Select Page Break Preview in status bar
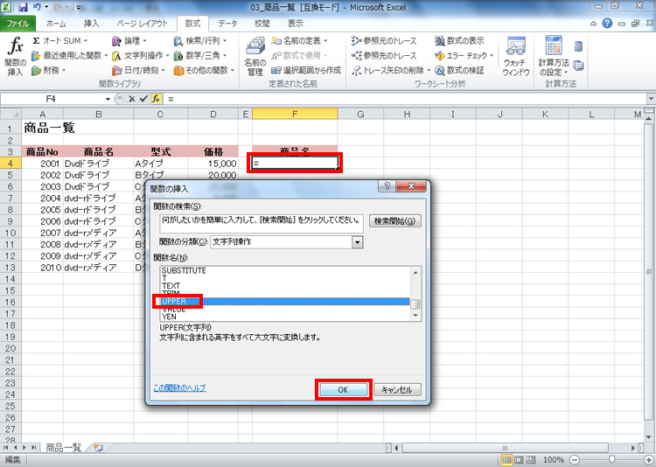The height and width of the screenshot is (467, 656). [x=531, y=460]
